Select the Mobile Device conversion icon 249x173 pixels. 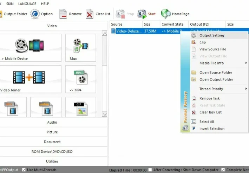(30, 45)
